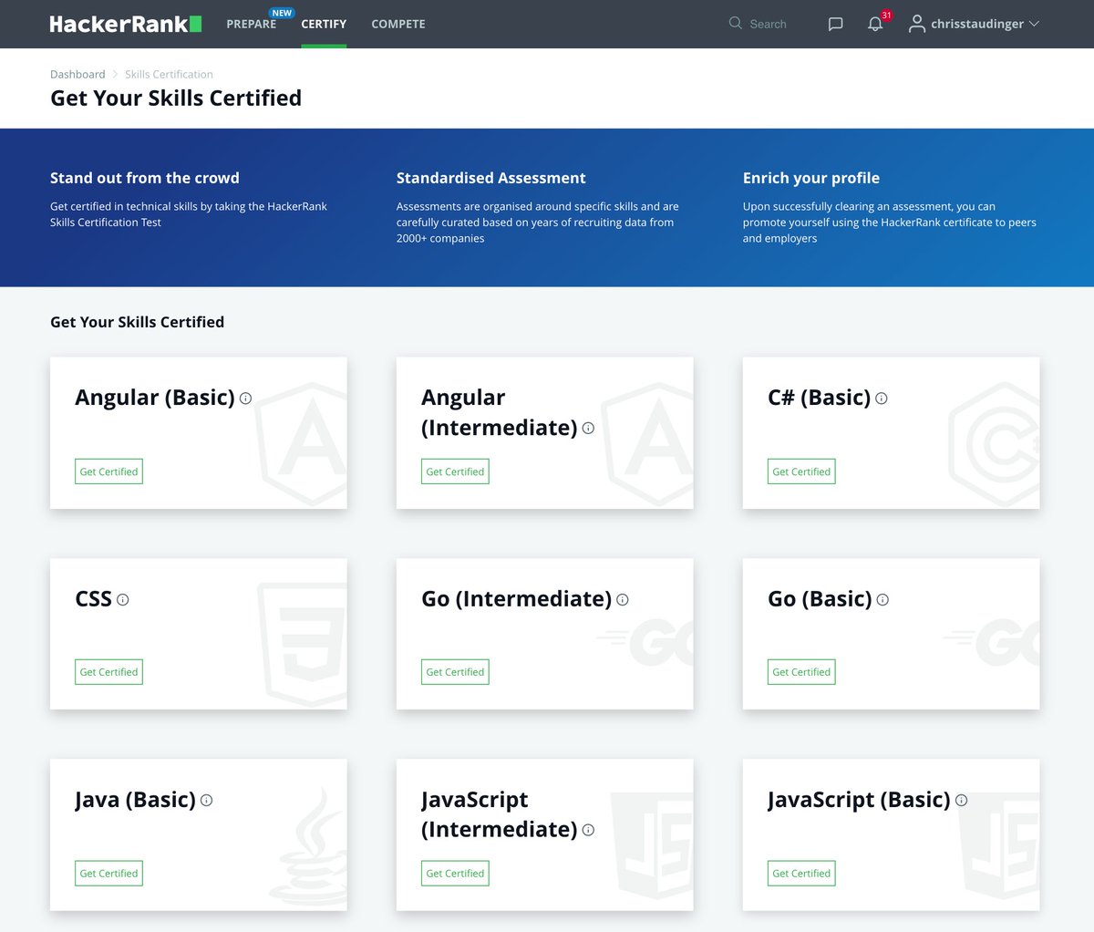Open the Compete menu
This screenshot has height=932, width=1094.
pos(398,25)
